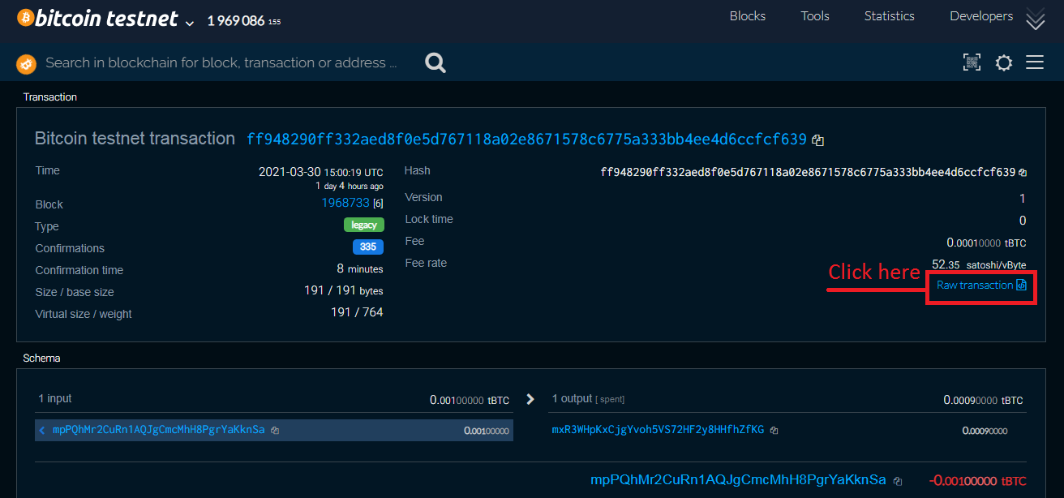1064x498 pixels.
Task: Expand the header double-chevron icon
Action: click(x=1036, y=19)
